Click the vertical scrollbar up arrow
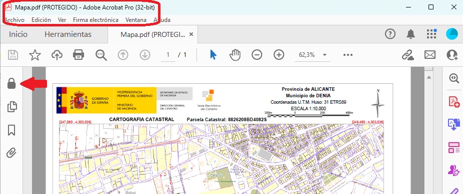Screen dimensions: 463x194 click(428, 77)
